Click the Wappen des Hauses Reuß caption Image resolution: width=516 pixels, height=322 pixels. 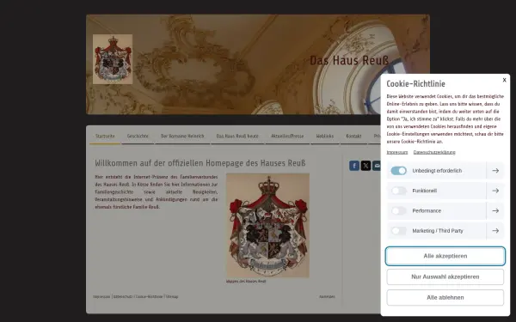point(246,282)
